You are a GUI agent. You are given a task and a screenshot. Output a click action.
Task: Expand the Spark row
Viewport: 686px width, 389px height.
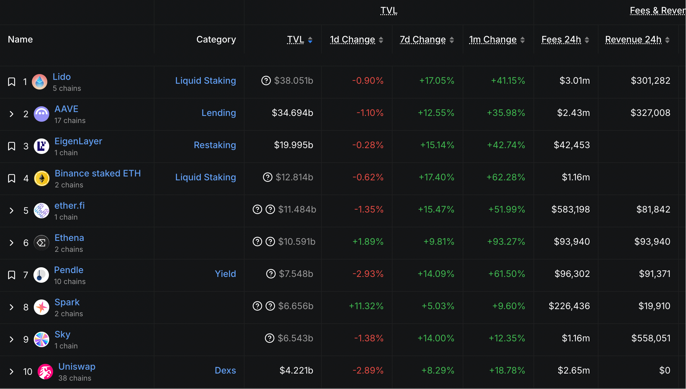click(12, 307)
